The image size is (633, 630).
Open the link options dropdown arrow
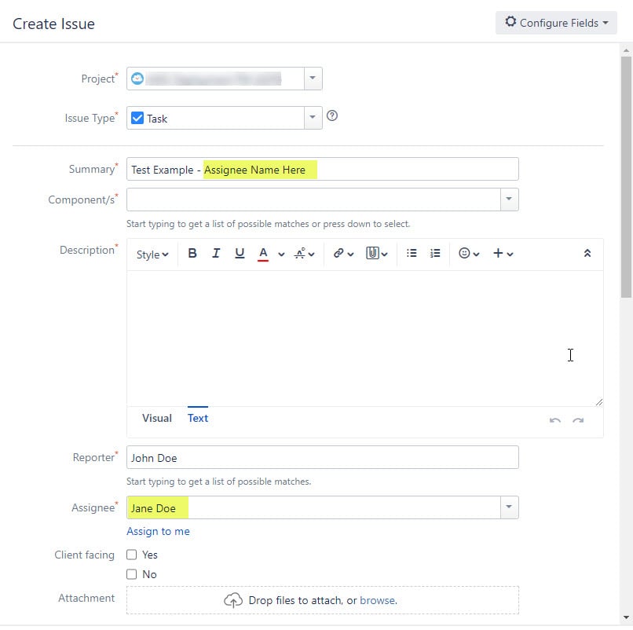(x=350, y=255)
